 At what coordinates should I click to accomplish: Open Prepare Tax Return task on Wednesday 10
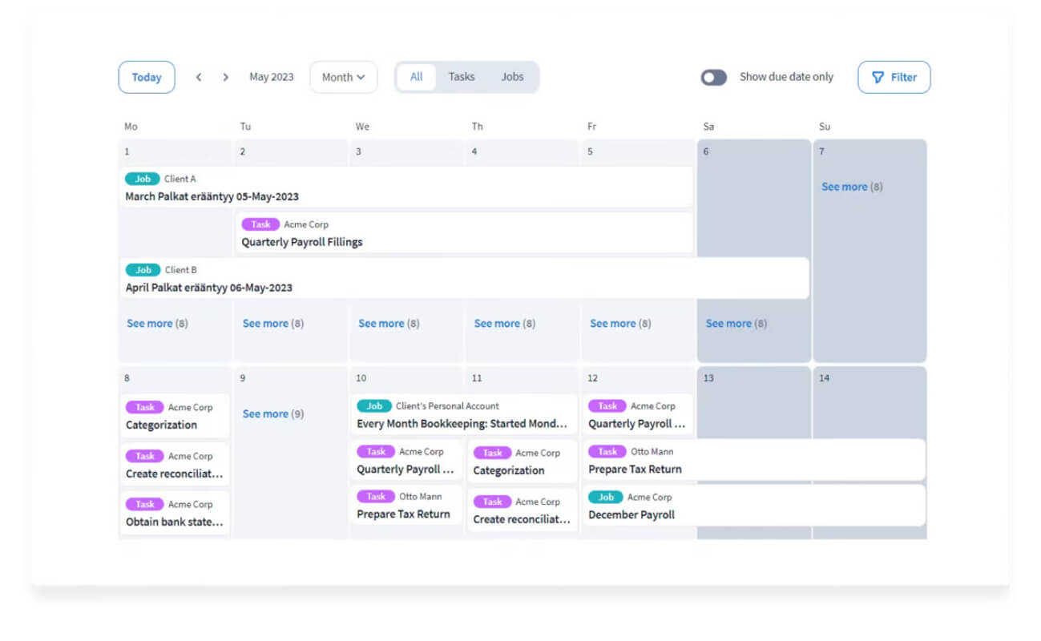click(x=407, y=505)
